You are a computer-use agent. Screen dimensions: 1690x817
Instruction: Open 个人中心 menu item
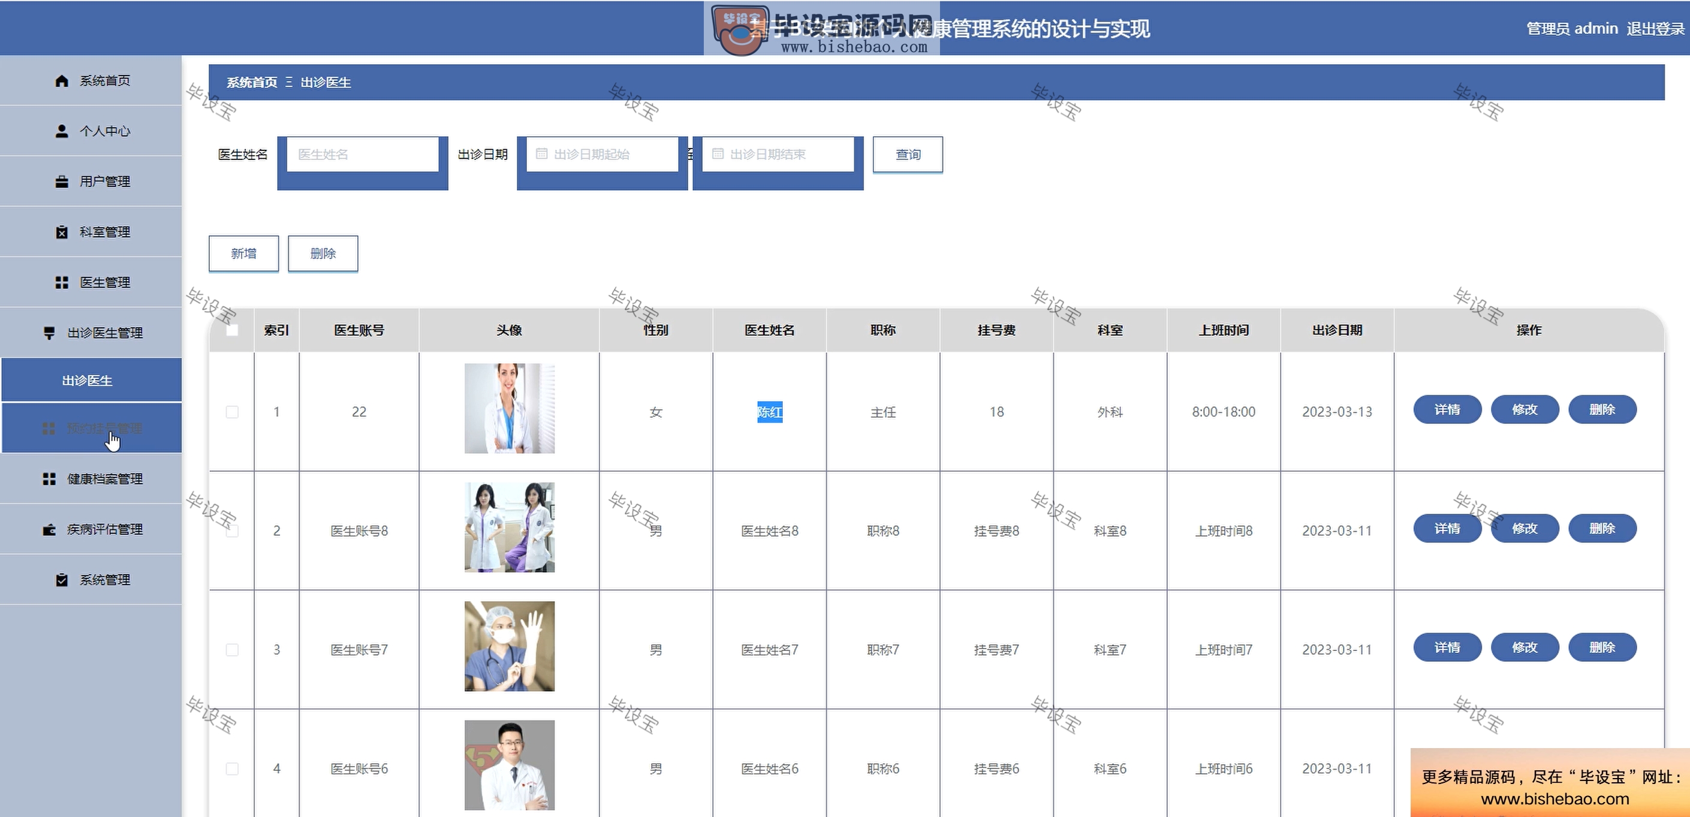point(91,131)
